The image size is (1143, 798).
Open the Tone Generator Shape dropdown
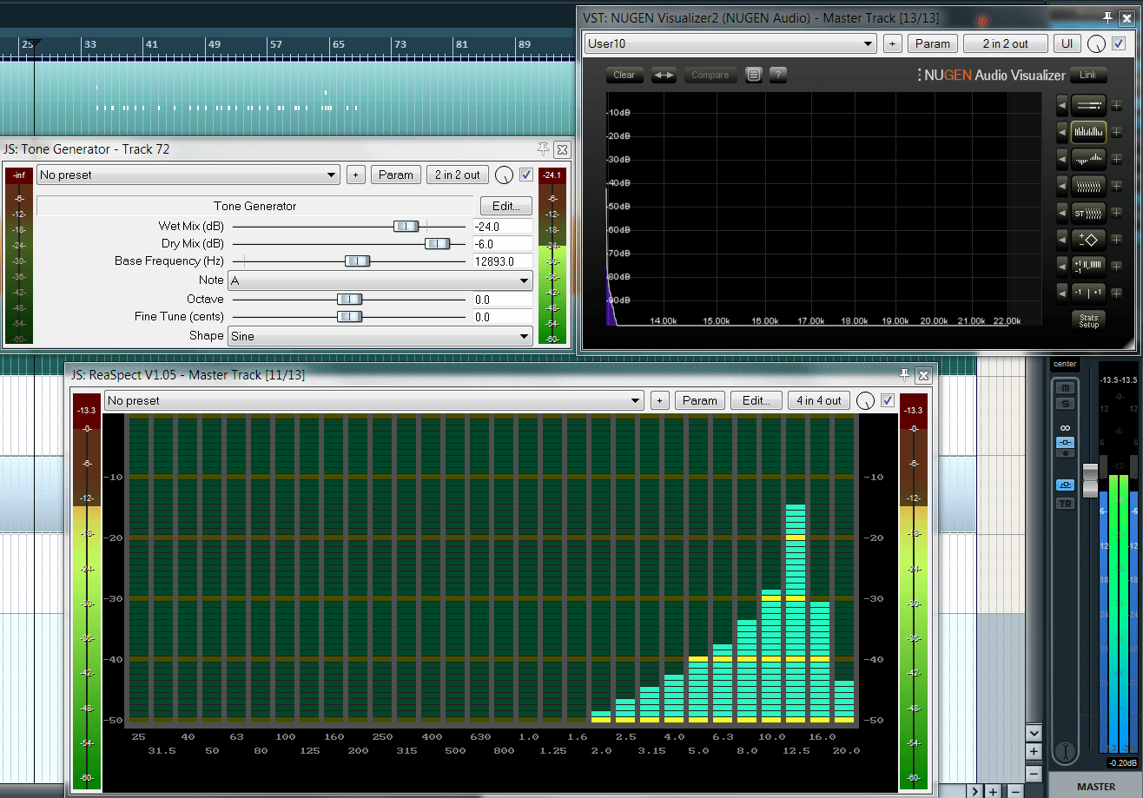(x=380, y=336)
